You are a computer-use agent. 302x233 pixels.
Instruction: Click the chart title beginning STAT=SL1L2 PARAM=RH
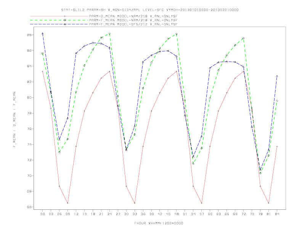pos(149,10)
